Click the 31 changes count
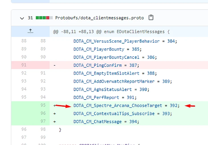Image resolution: width=208 pixels, height=145 pixels. coord(30,18)
